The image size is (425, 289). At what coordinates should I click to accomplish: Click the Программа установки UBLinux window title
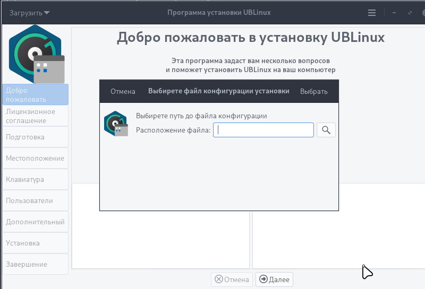(x=219, y=12)
